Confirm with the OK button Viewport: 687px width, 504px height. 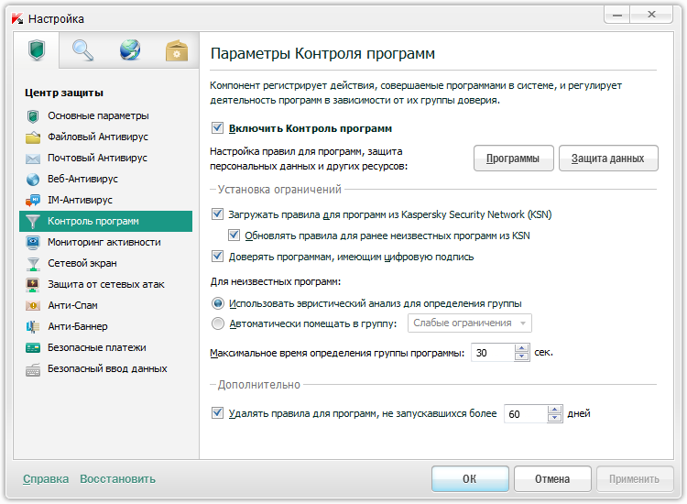pyautogui.click(x=470, y=478)
